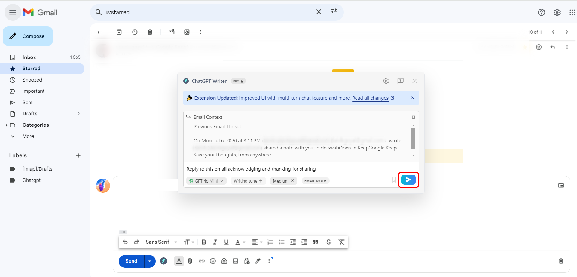Open the Important folder
This screenshot has width=577, height=277.
click(42, 91)
